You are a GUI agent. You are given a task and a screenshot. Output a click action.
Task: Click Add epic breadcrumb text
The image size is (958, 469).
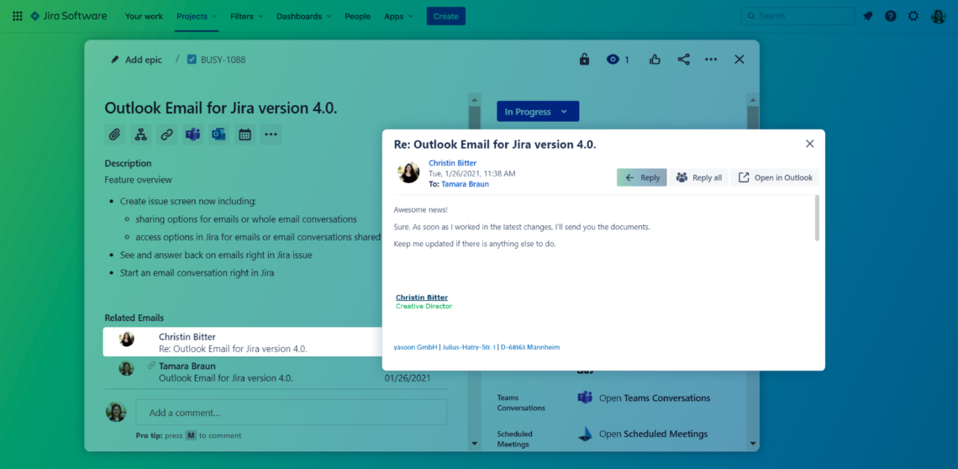(x=144, y=60)
